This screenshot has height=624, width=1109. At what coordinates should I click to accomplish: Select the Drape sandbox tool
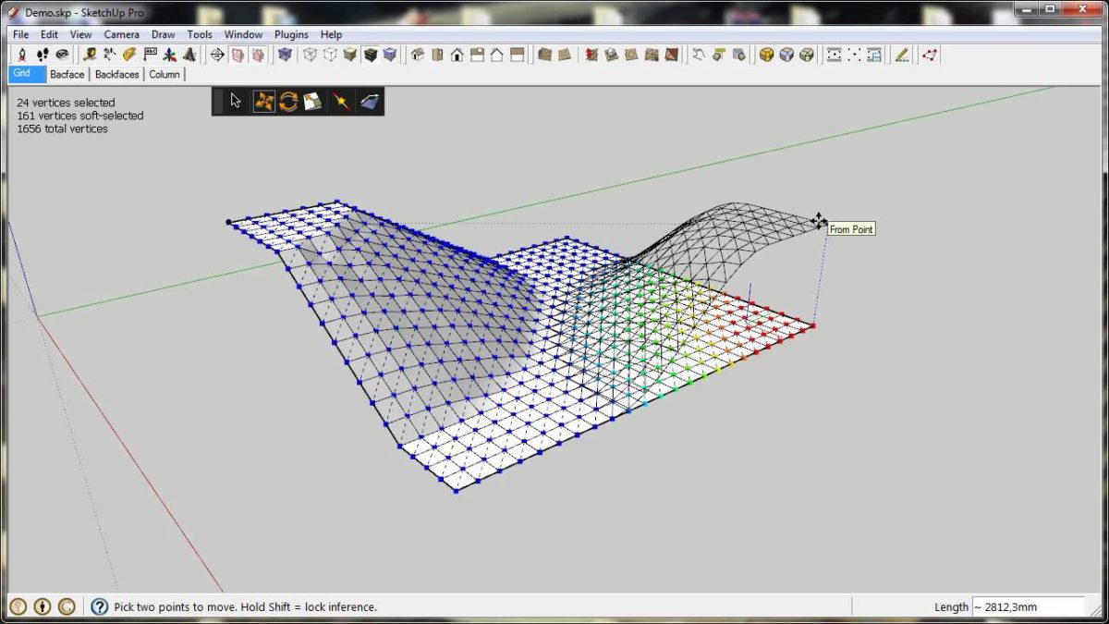[632, 55]
